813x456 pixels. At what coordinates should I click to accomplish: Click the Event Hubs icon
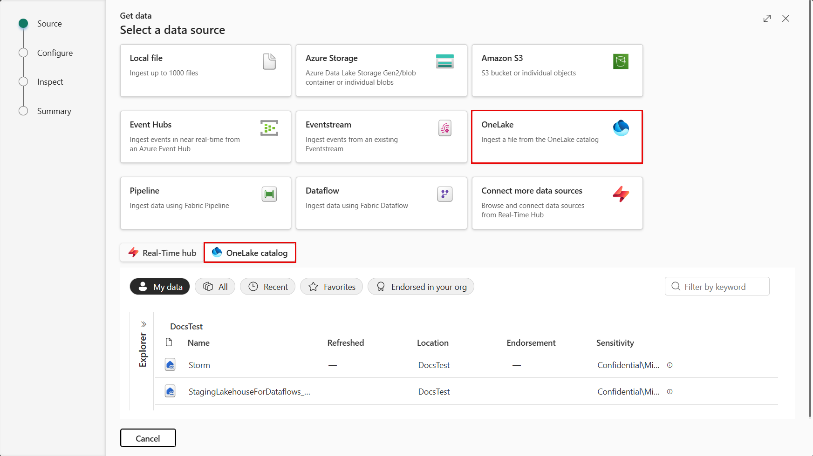269,128
